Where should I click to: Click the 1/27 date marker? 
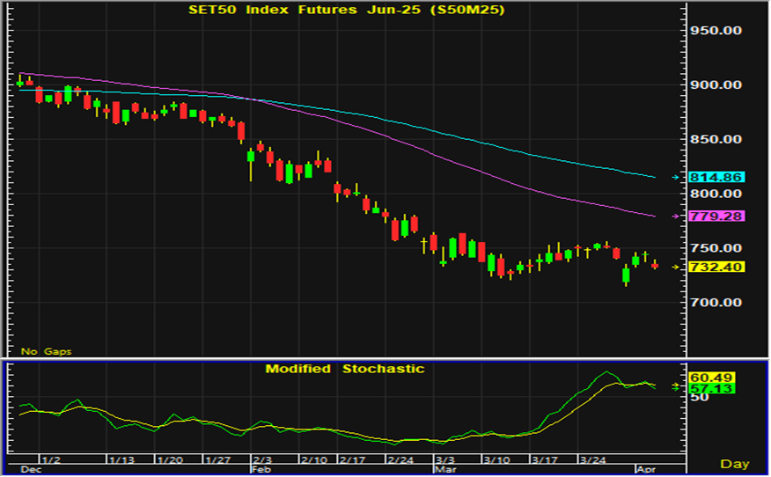click(x=217, y=460)
